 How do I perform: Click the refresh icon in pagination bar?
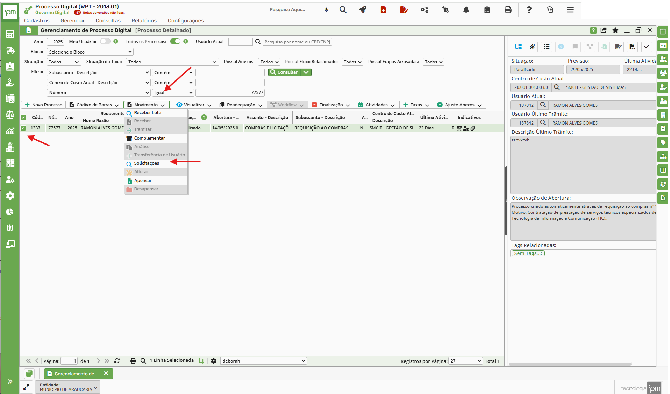pos(117,361)
